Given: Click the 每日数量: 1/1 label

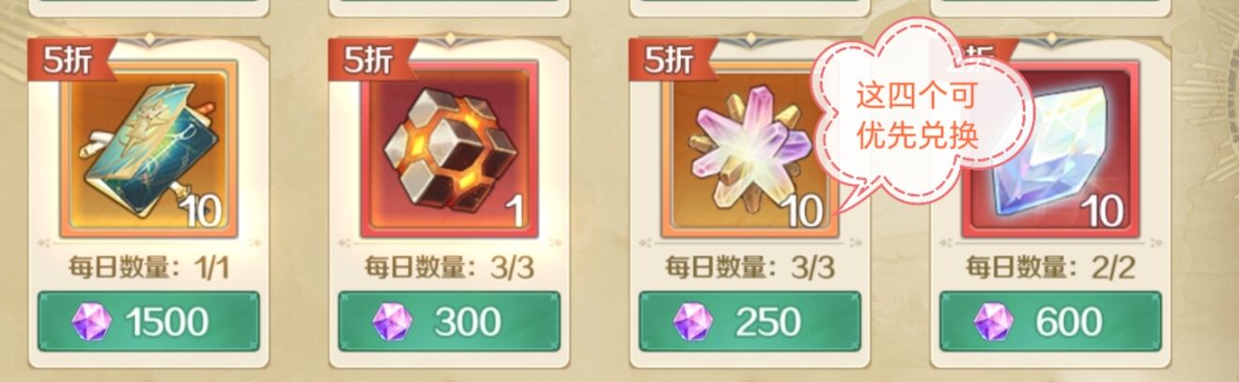Looking at the screenshot, I should pyautogui.click(x=148, y=267).
